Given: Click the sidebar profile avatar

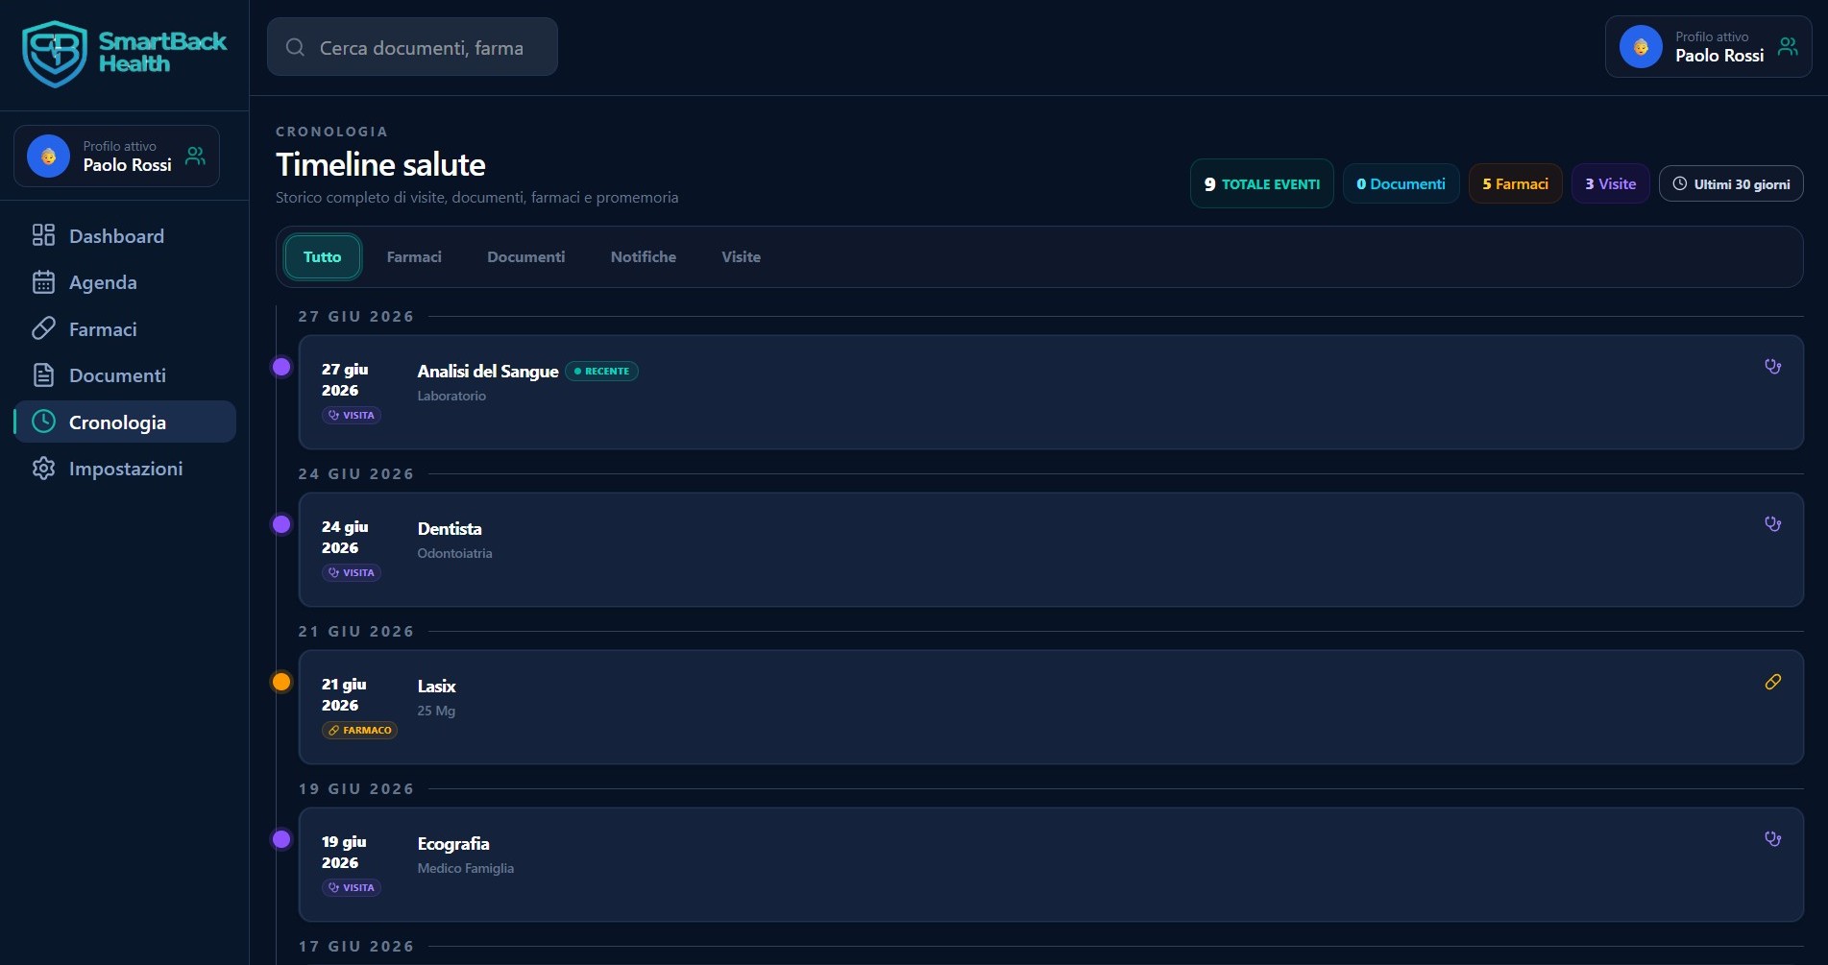Looking at the screenshot, I should point(48,156).
